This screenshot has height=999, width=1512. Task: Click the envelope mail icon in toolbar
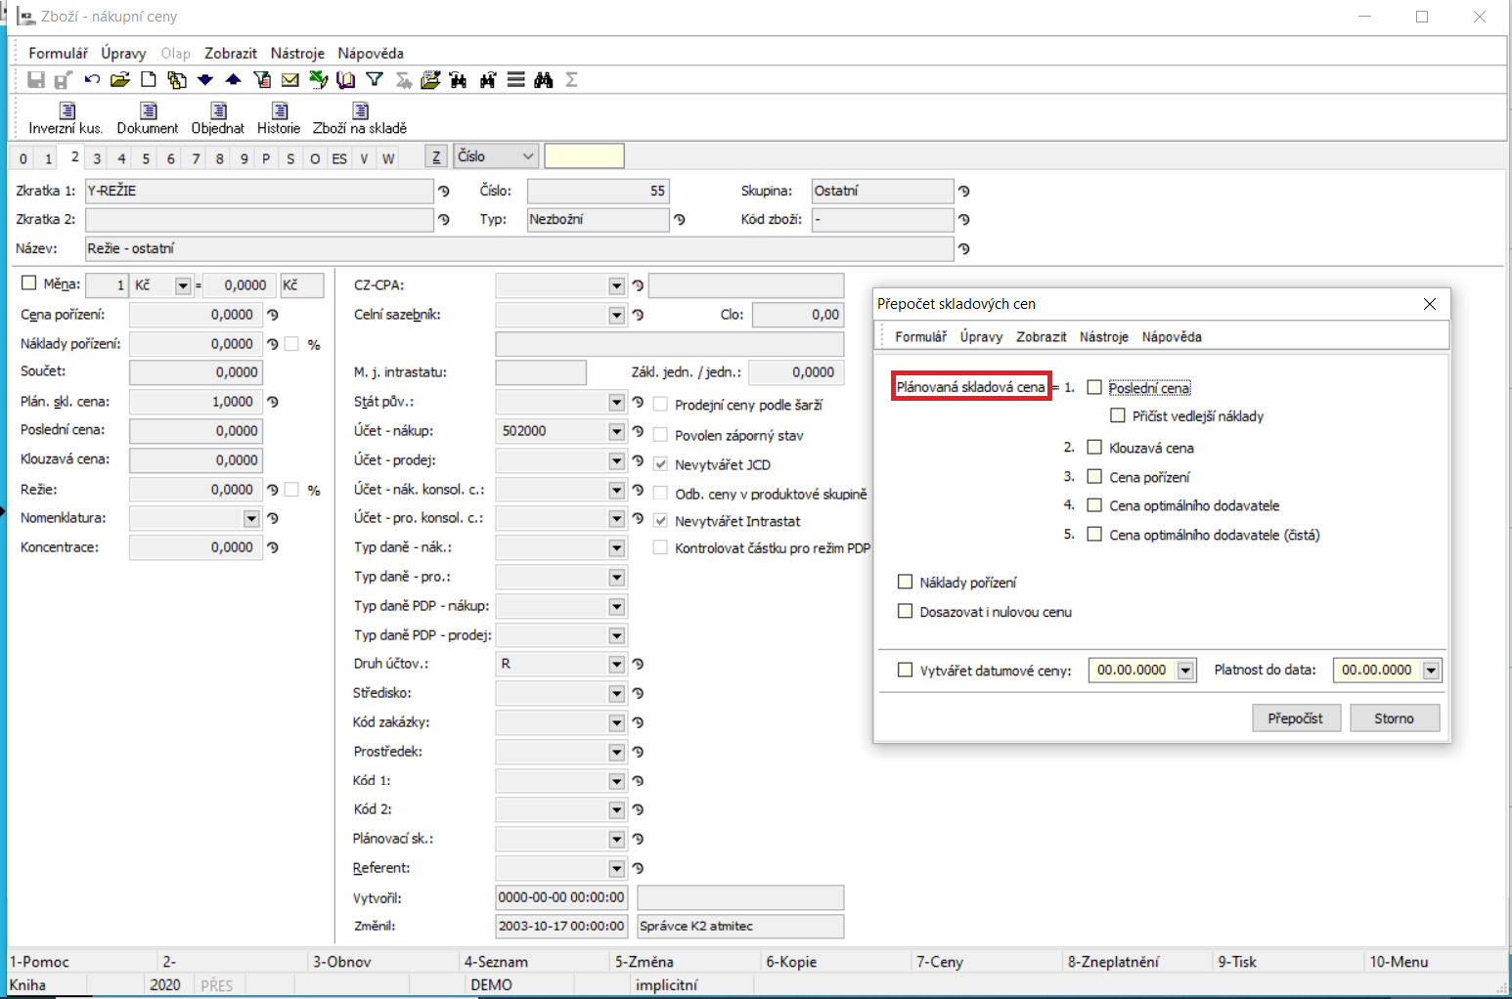290,80
